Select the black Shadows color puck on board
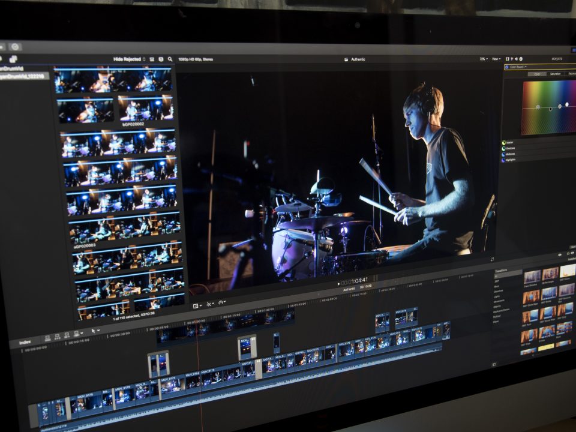576x432 pixels. (550, 109)
